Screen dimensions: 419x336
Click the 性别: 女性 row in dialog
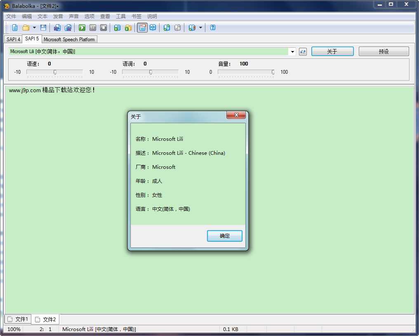pyautogui.click(x=149, y=195)
